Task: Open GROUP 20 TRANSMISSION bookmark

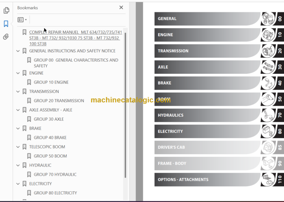Action: (x=59, y=100)
